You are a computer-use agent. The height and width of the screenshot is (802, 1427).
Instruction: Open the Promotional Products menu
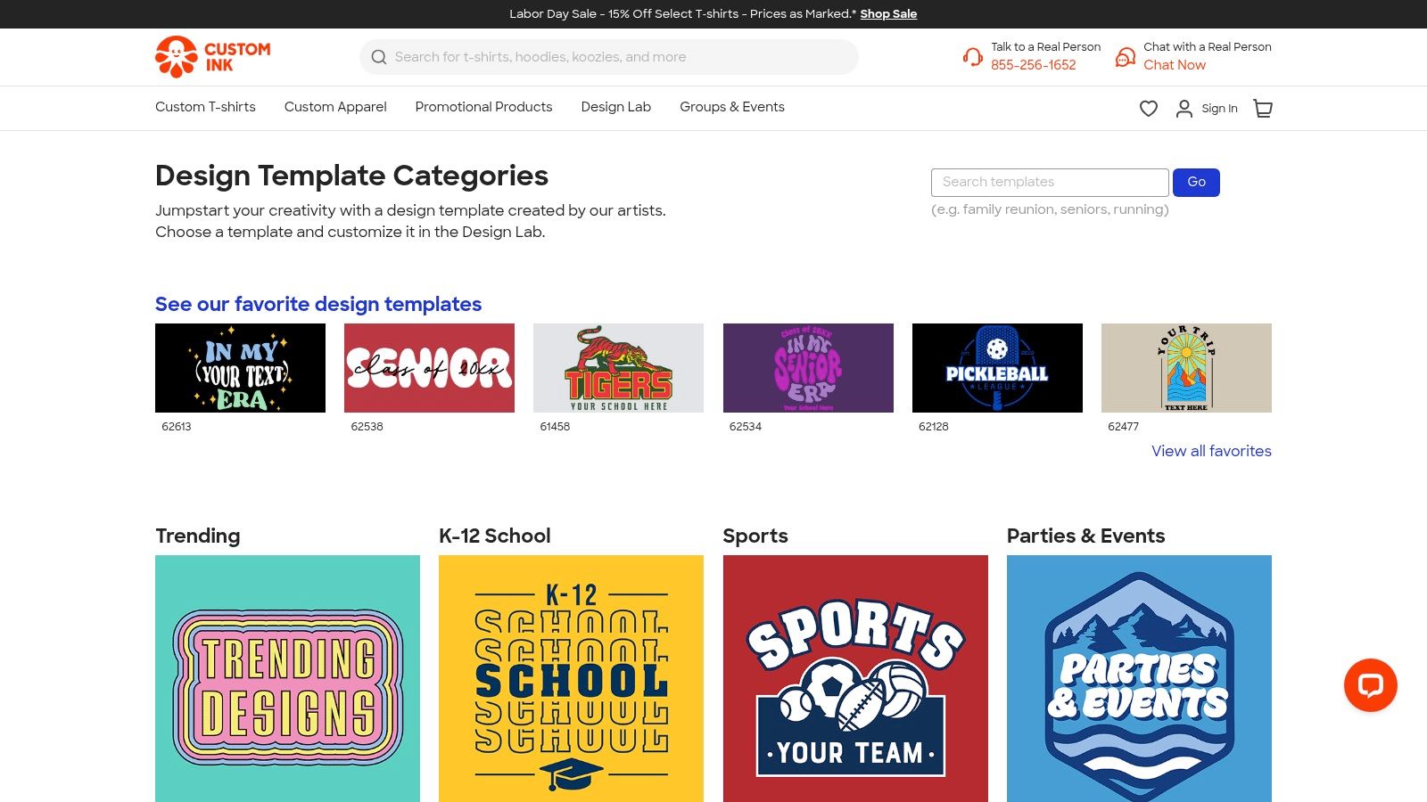pyautogui.click(x=483, y=107)
